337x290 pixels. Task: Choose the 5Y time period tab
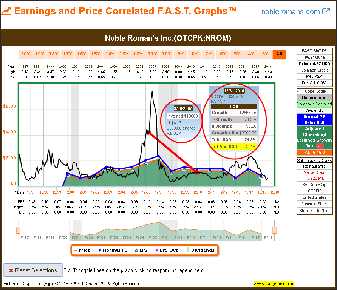coord(237,54)
